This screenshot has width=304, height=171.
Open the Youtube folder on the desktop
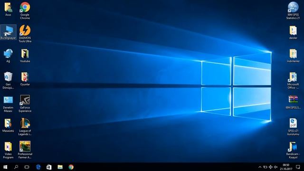coord(25,56)
